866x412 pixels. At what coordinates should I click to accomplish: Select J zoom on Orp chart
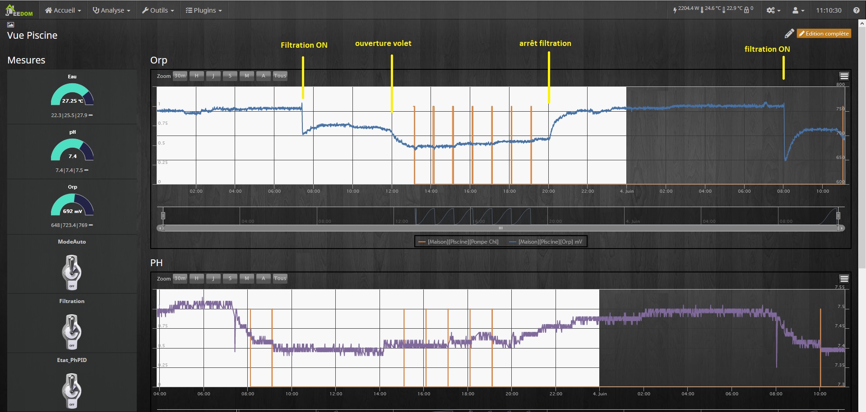tap(213, 76)
